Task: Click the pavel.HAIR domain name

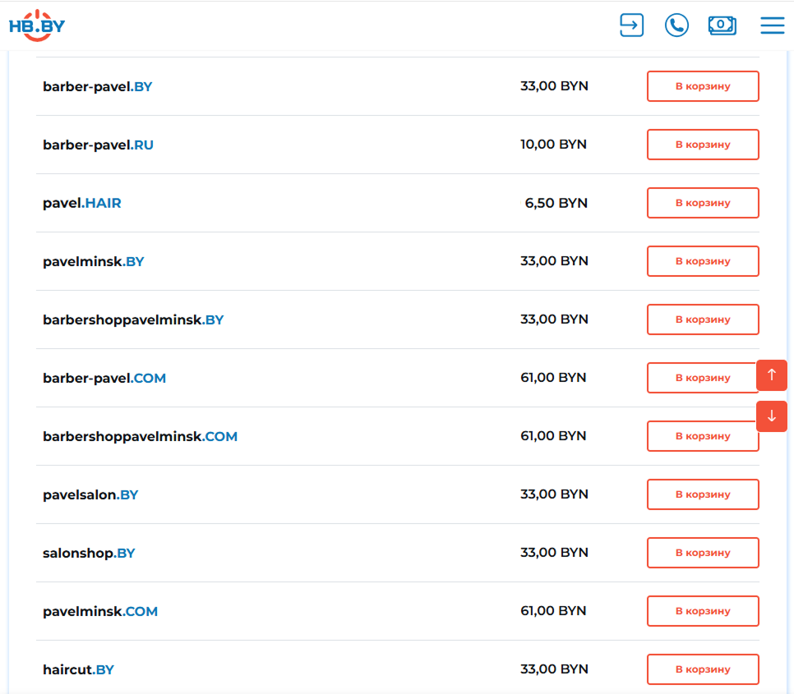Action: coord(82,204)
